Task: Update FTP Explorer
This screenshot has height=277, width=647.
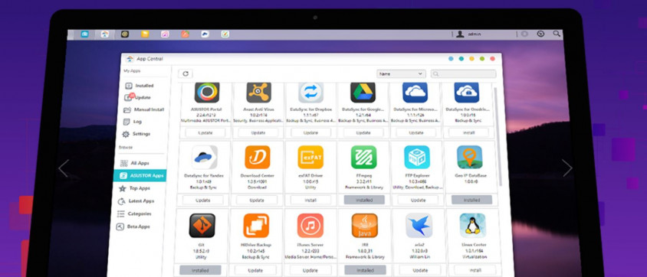Action: click(x=418, y=200)
